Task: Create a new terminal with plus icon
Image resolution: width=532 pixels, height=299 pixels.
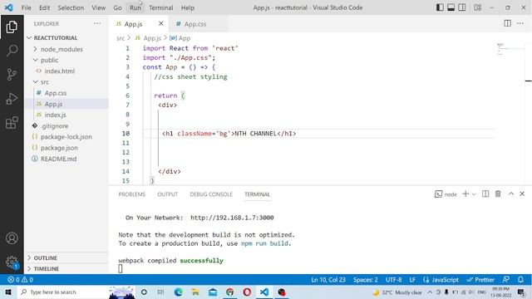Action: [465, 194]
